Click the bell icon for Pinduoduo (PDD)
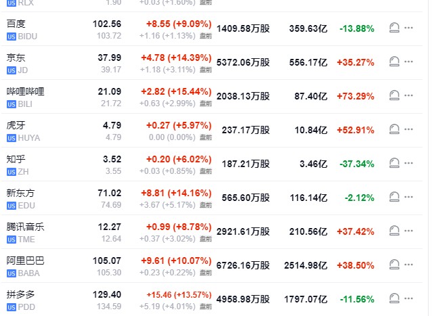The width and height of the screenshot is (432, 316). (394, 298)
